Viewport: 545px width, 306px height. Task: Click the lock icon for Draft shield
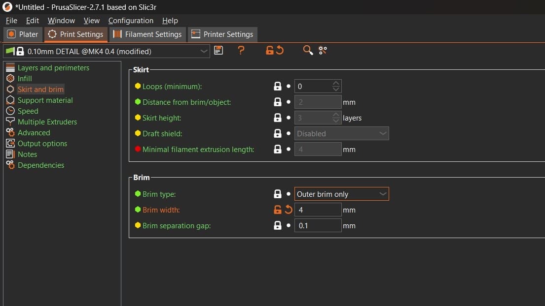[x=277, y=133]
